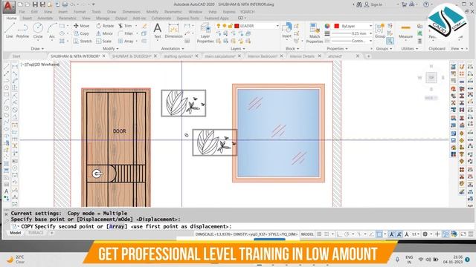This screenshot has width=476, height=267.
Task: Toggle ortho mode in status bar
Action: 339,234
